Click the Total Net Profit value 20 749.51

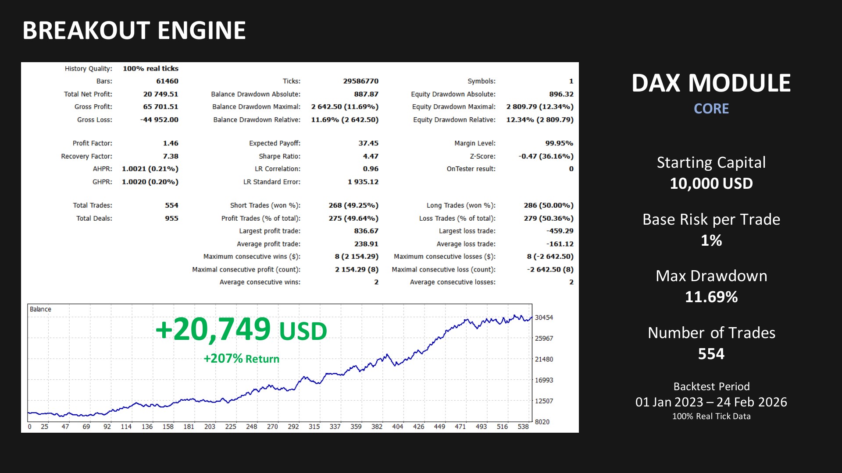161,94
